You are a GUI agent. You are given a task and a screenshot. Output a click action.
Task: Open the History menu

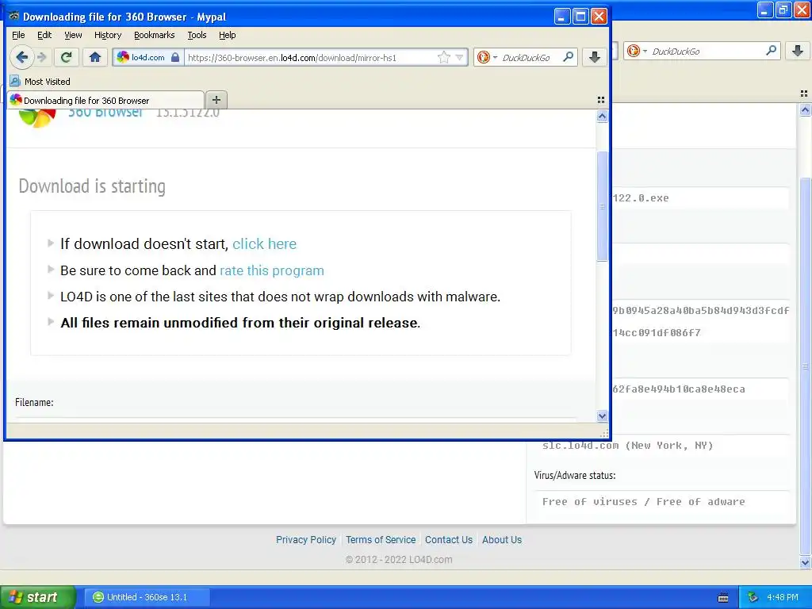108,35
